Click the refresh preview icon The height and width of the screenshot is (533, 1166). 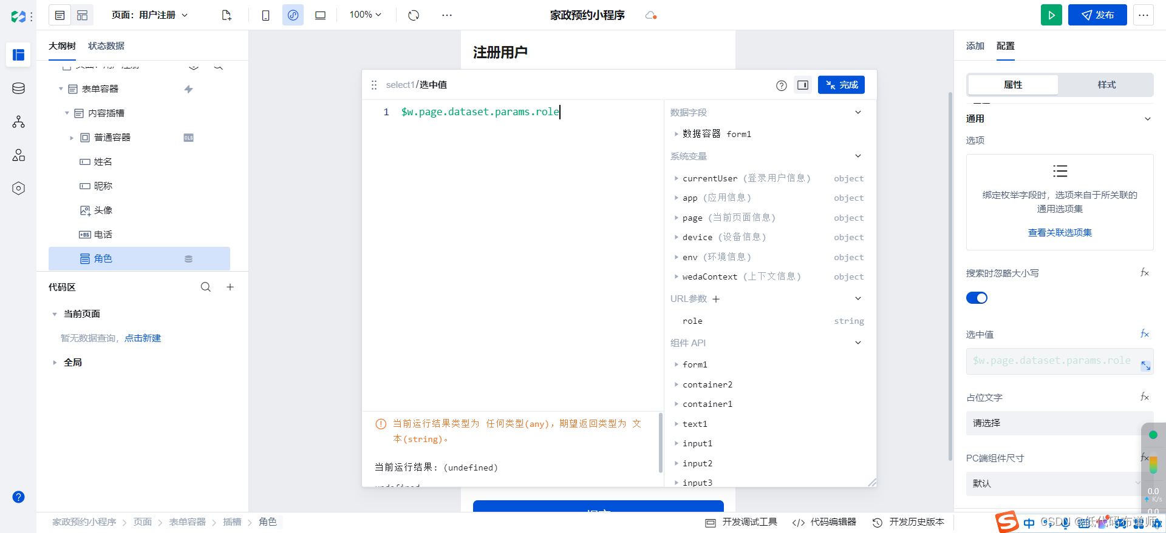[x=414, y=15]
